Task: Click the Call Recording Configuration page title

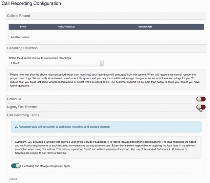Action: 31,3
